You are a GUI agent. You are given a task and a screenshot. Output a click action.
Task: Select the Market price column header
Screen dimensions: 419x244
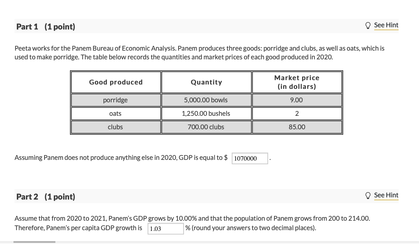(x=297, y=82)
